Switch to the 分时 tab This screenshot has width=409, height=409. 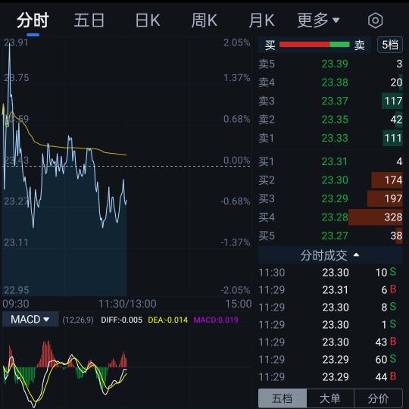click(x=33, y=20)
